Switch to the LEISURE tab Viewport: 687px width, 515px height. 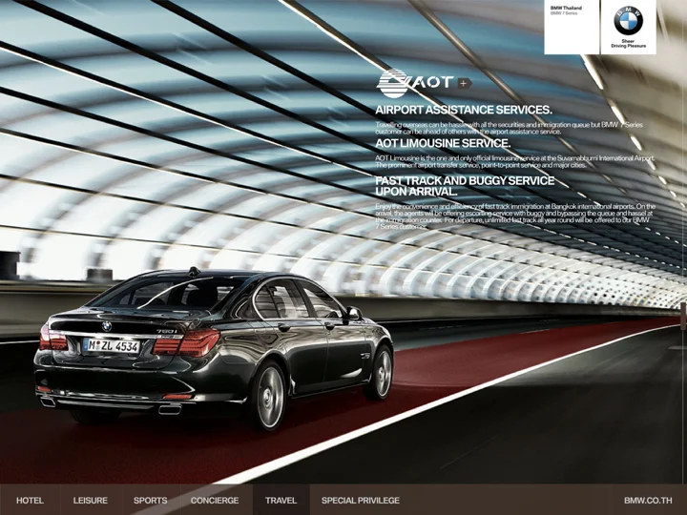coord(91,500)
